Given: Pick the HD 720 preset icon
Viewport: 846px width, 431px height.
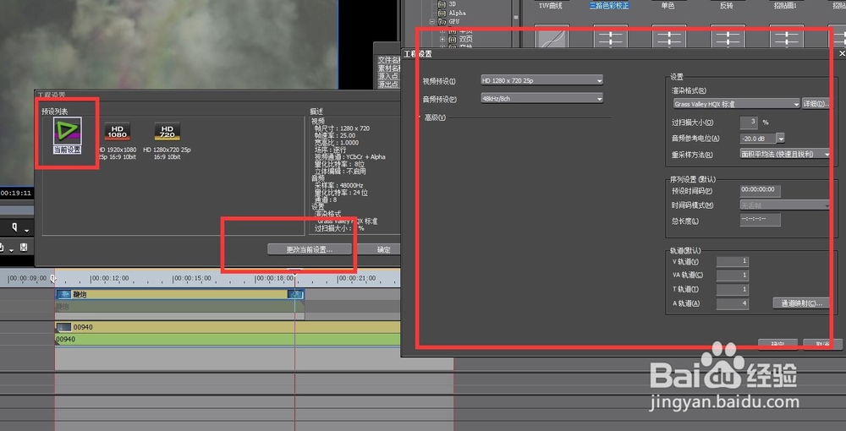Looking at the screenshot, I should coord(167,133).
